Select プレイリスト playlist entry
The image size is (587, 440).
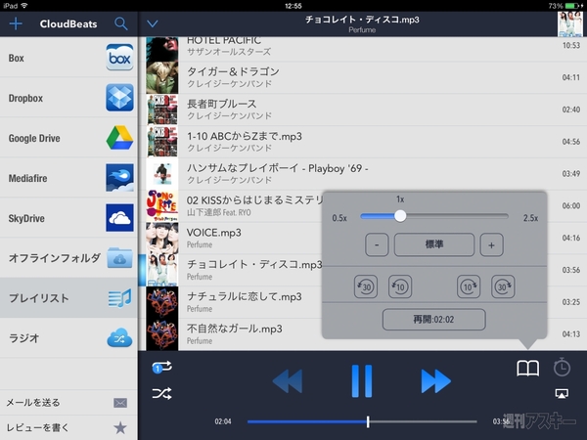coord(68,298)
